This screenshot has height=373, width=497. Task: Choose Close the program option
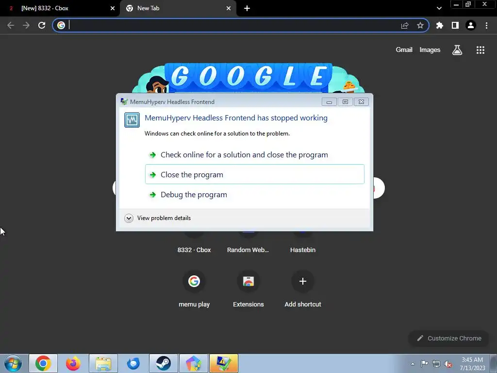pos(254,174)
